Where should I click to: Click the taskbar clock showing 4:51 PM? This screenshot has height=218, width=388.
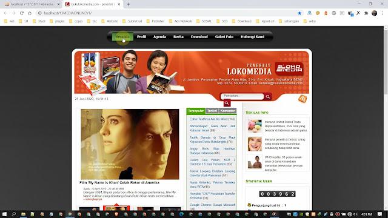coord(367,214)
